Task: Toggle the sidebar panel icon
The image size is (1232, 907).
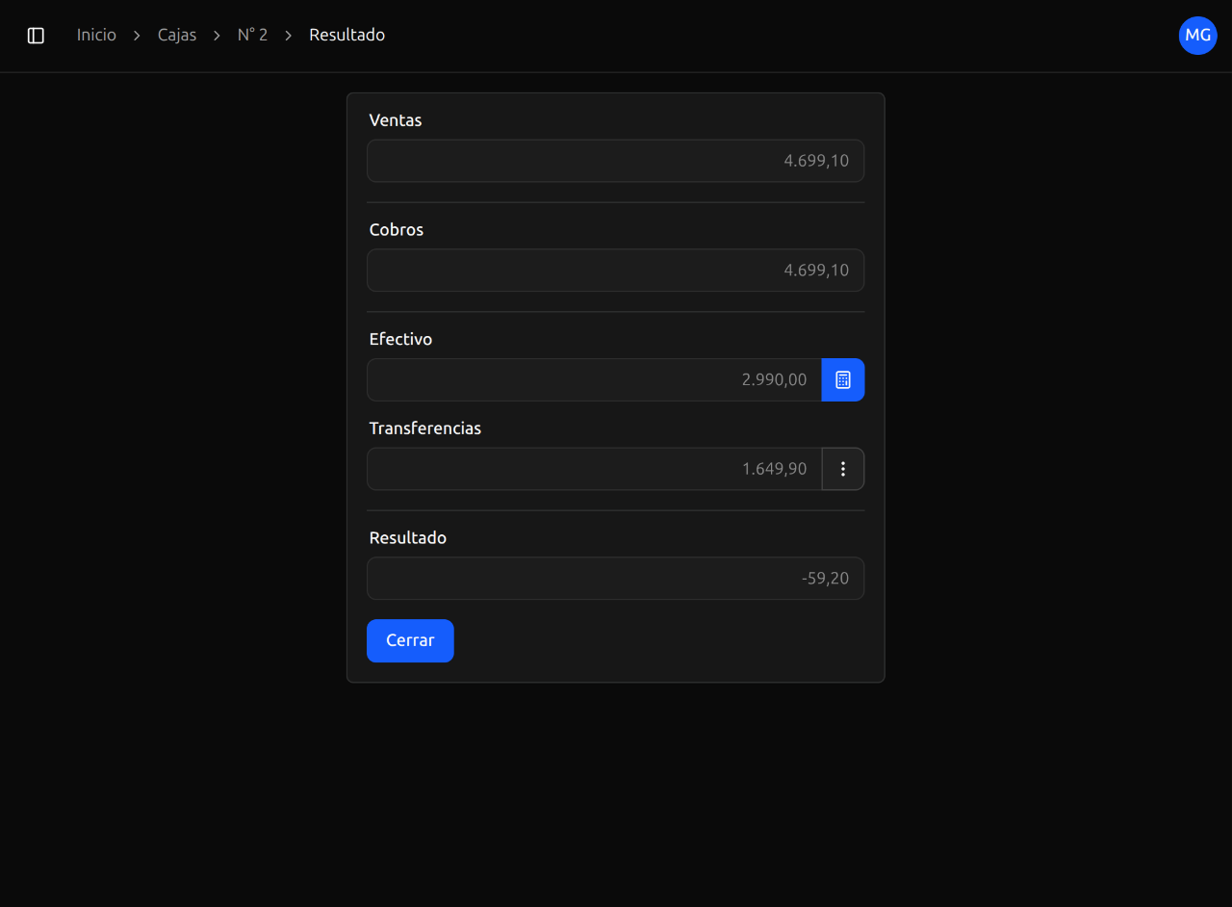Action: 36,36
